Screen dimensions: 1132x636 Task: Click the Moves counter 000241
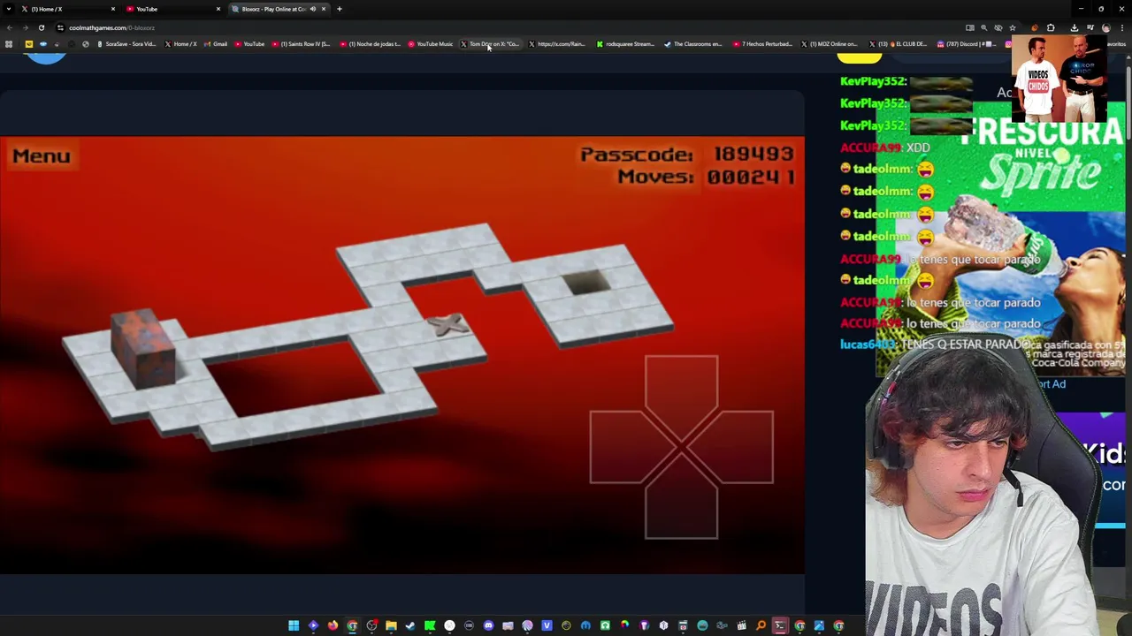pos(706,177)
